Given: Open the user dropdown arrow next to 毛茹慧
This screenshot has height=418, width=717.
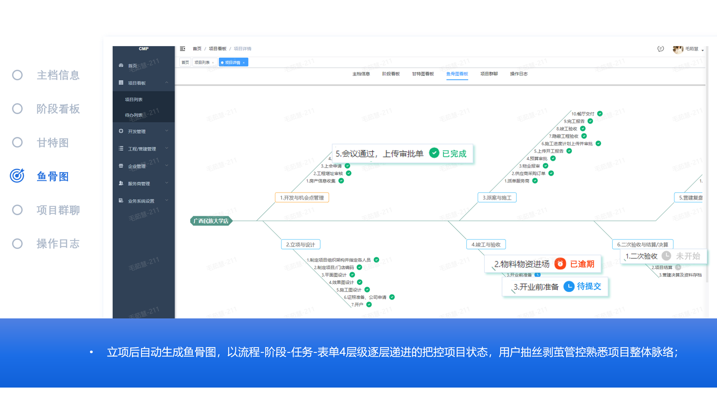Looking at the screenshot, I should click(x=703, y=50).
